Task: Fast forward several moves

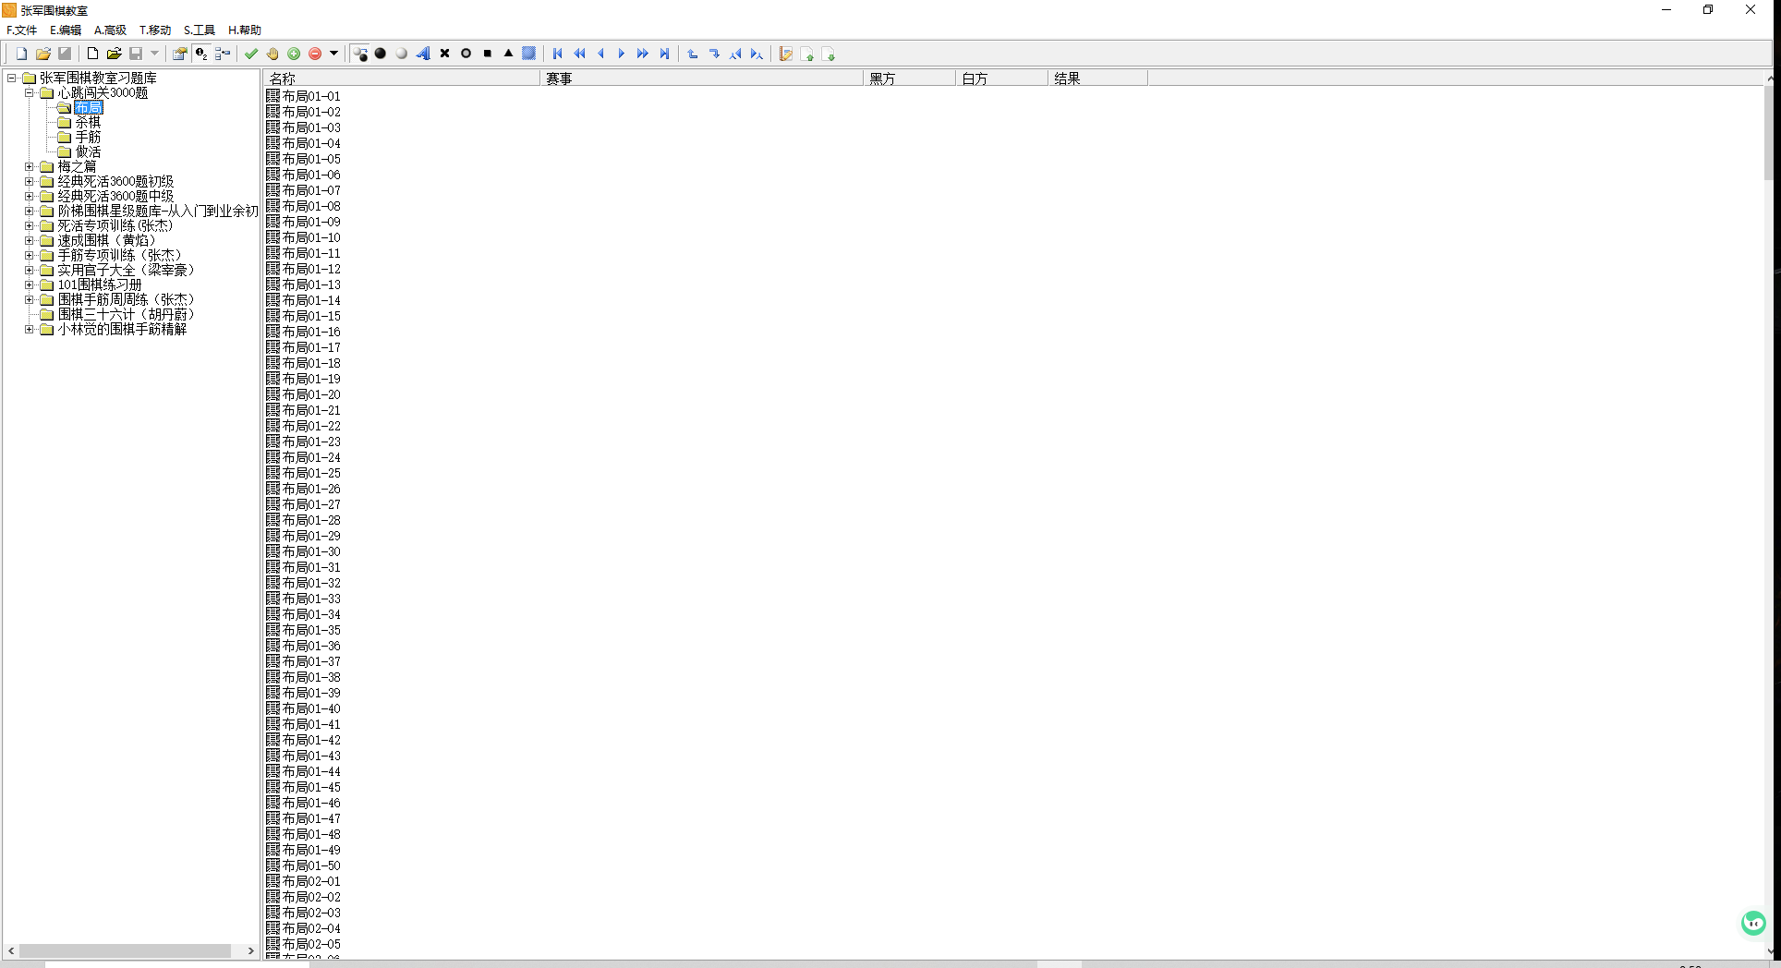Action: tap(643, 54)
